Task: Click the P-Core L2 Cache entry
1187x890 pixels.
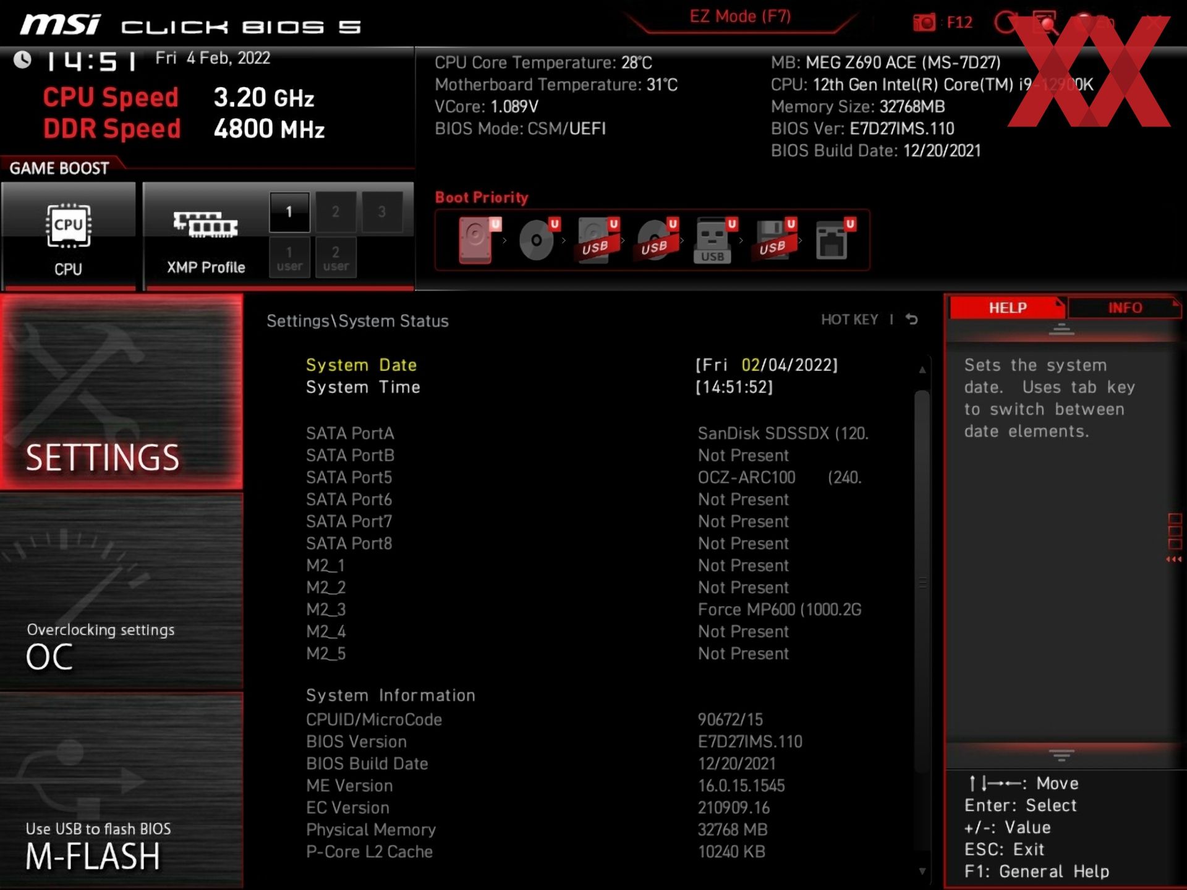Action: (x=369, y=852)
